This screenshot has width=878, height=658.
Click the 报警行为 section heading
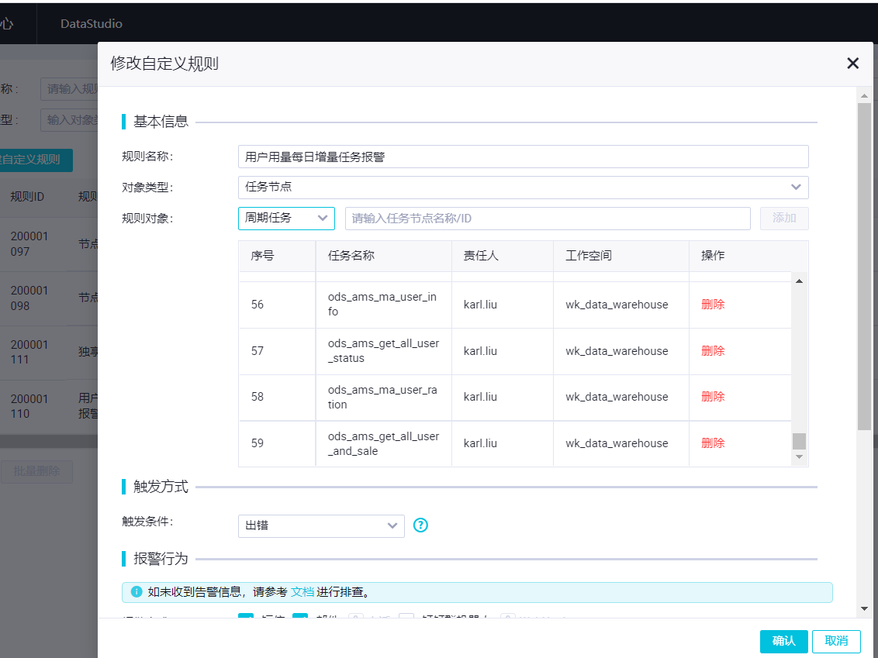tap(161, 558)
